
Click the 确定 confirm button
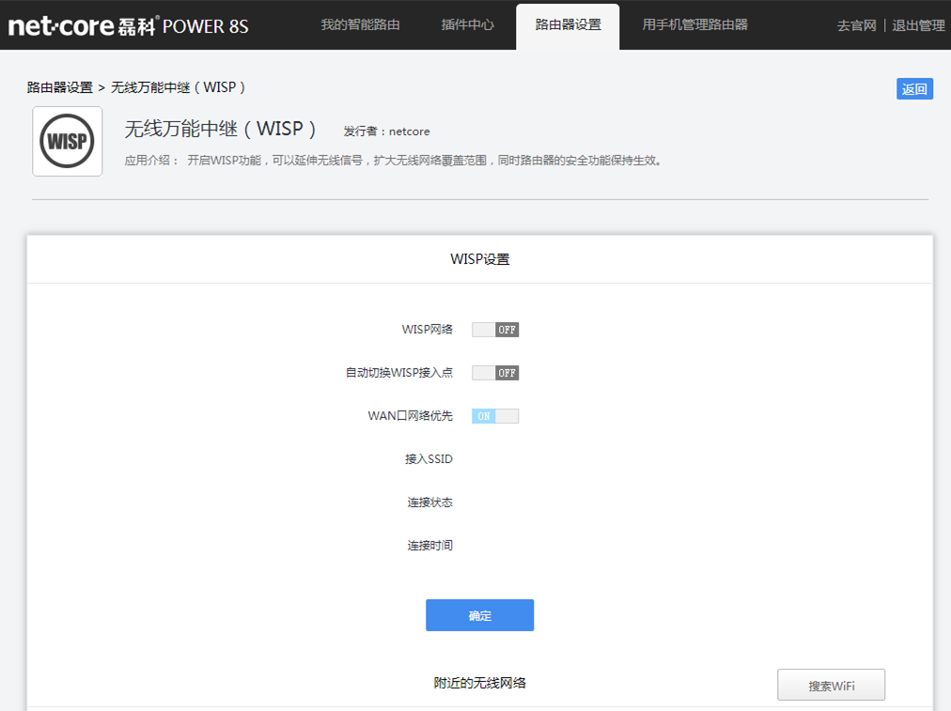(x=479, y=615)
